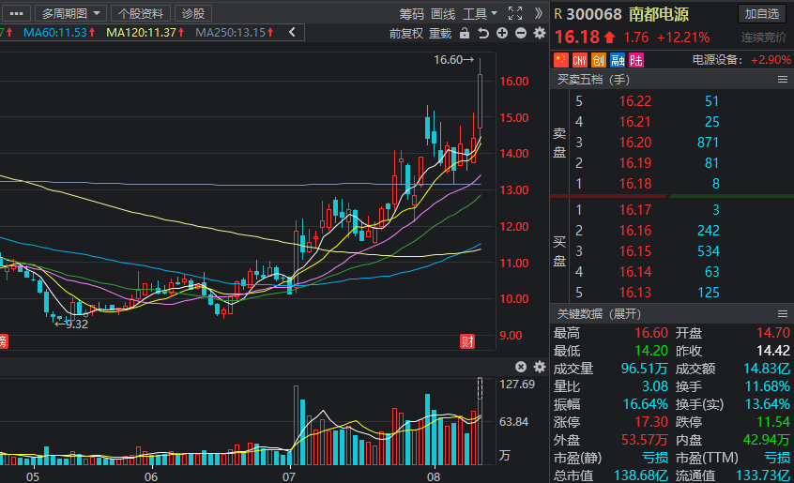Click the 重载 reload button
Screen dimensions: 794x483
click(x=440, y=33)
